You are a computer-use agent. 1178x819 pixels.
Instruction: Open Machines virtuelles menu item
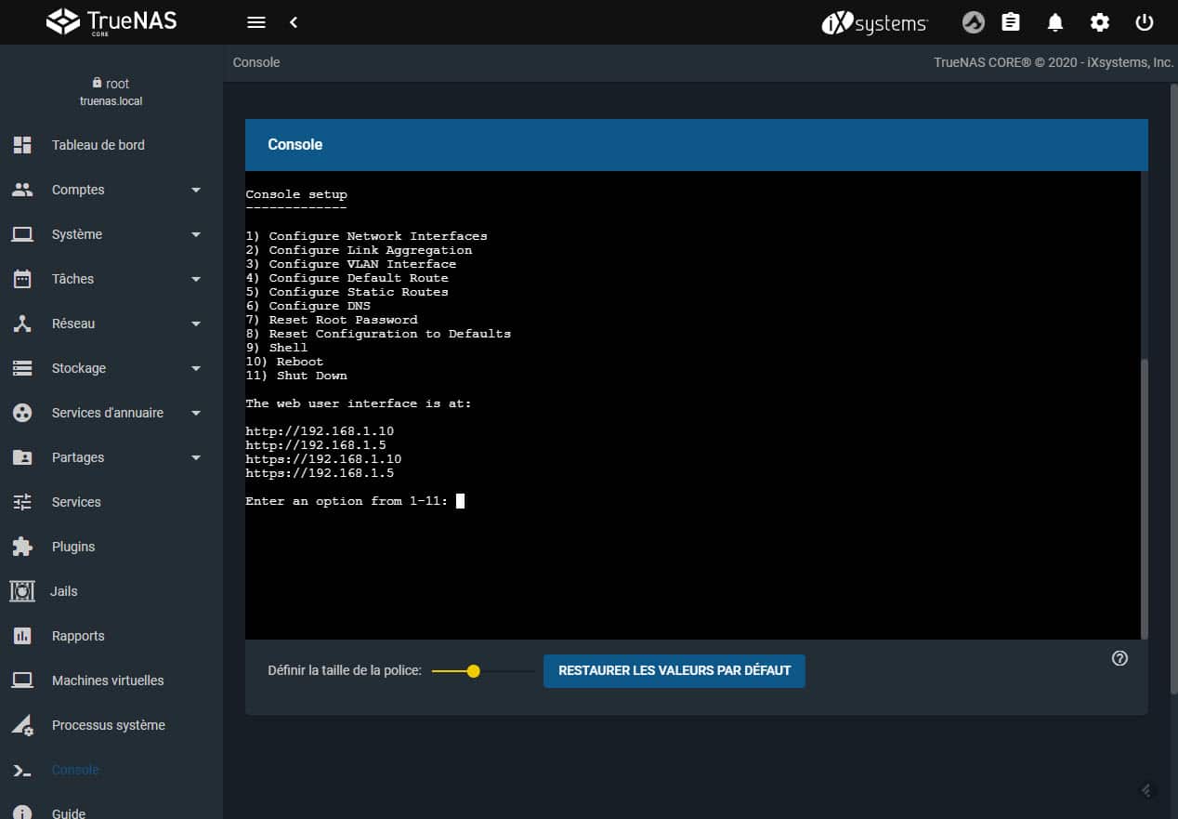[x=111, y=680]
